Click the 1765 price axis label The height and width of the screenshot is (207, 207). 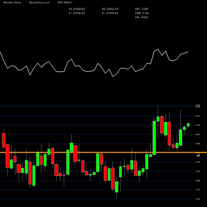[x=198, y=171]
